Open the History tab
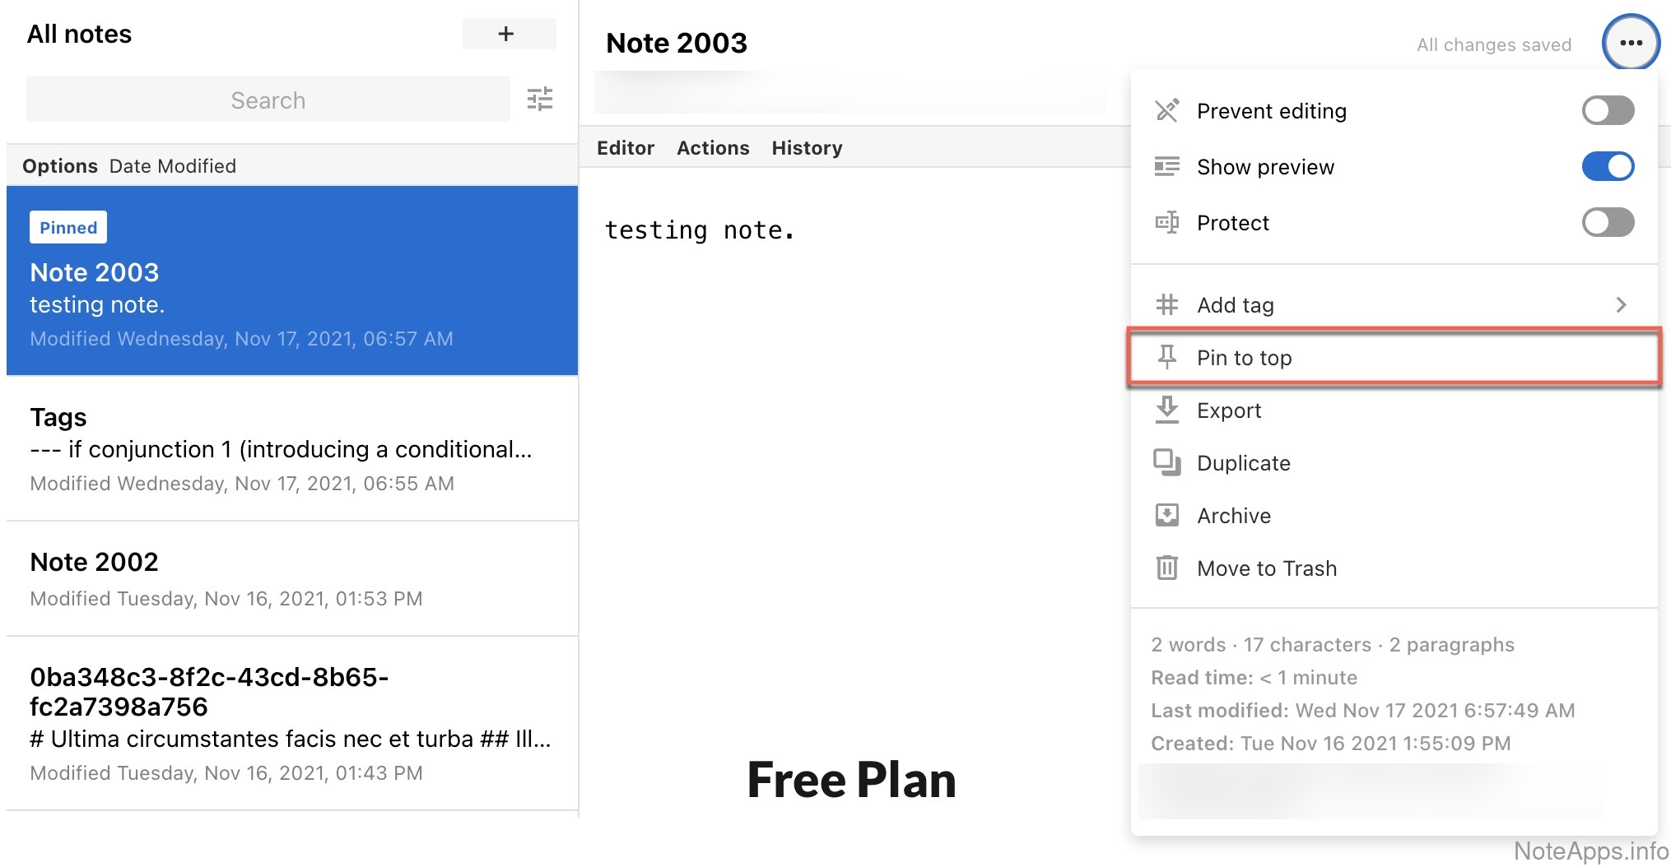The image size is (1671, 867). pos(807,148)
